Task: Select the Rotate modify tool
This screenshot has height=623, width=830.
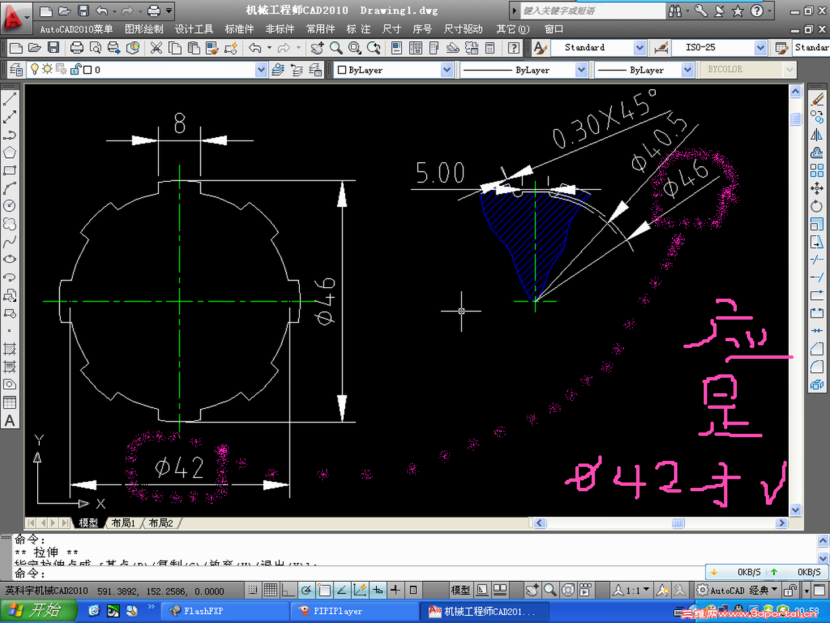Action: 817,206
